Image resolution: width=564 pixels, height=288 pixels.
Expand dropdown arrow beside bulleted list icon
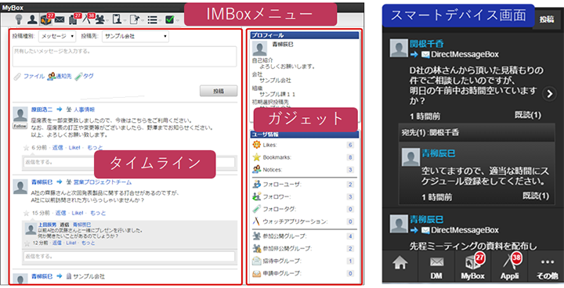(x=160, y=20)
